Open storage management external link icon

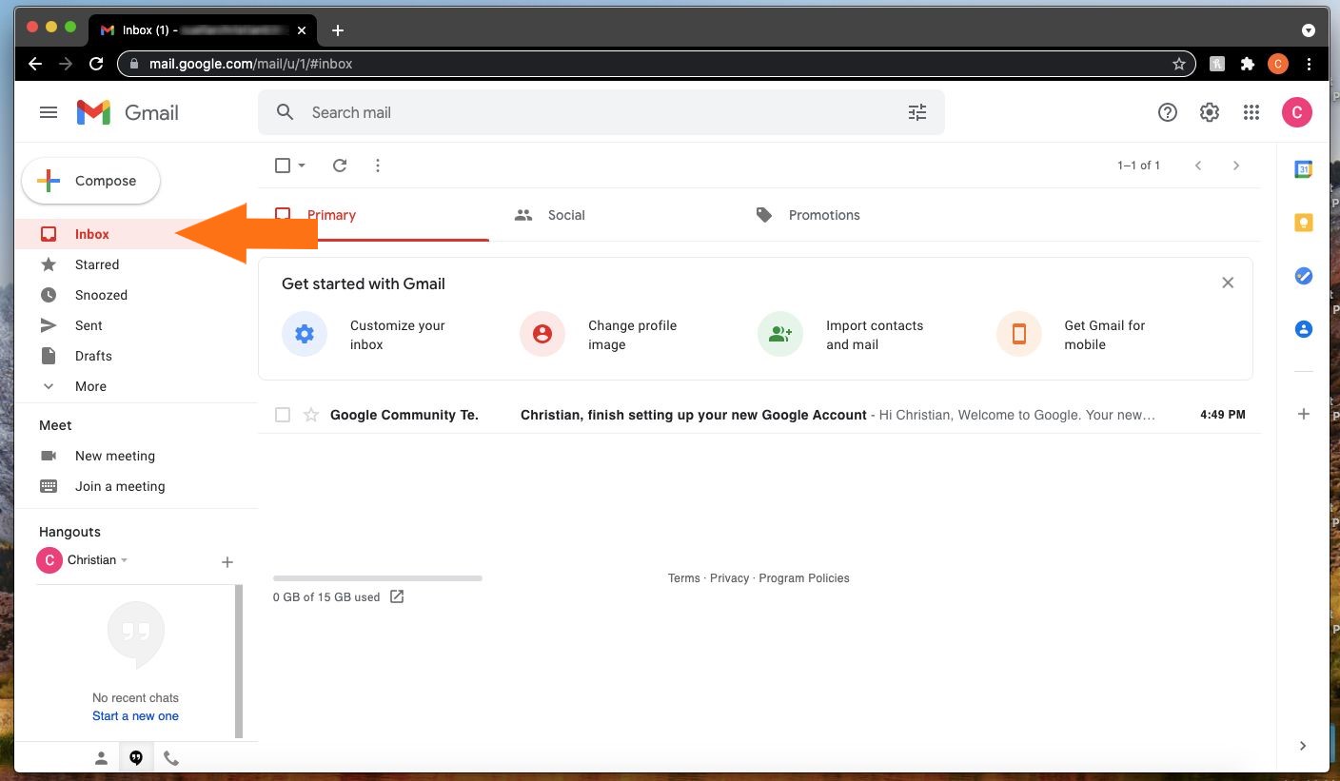tap(397, 596)
